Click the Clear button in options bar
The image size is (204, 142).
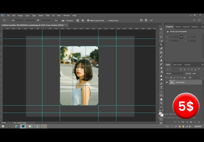[x=56, y=20]
